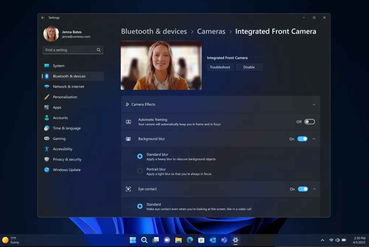The width and height of the screenshot is (369, 247).
Task: Collapse the Eye contact options
Action: tap(314, 189)
